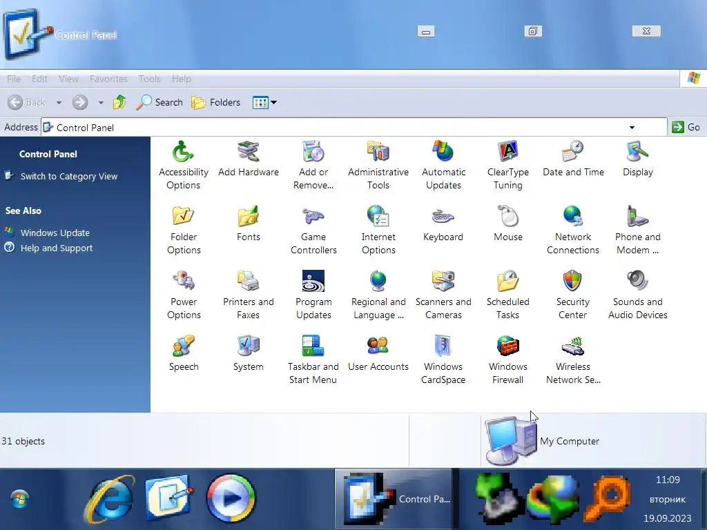This screenshot has width=707, height=530.
Task: Open Speech settings icon
Action: pos(184,353)
